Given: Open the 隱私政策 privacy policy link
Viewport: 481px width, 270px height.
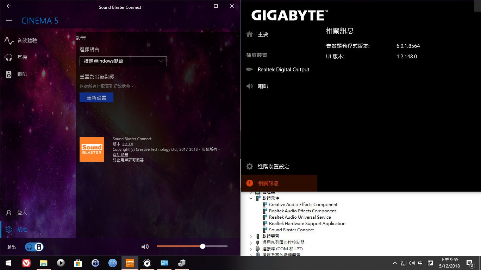Looking at the screenshot, I should [120, 155].
